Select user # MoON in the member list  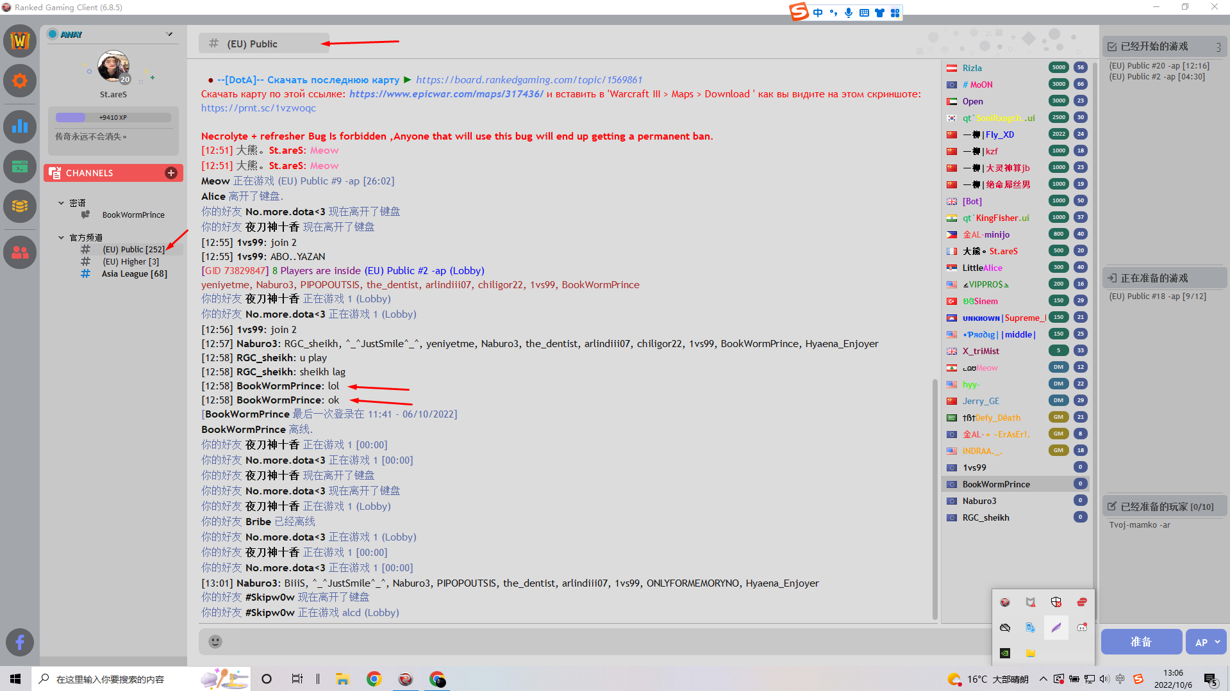click(x=1017, y=85)
